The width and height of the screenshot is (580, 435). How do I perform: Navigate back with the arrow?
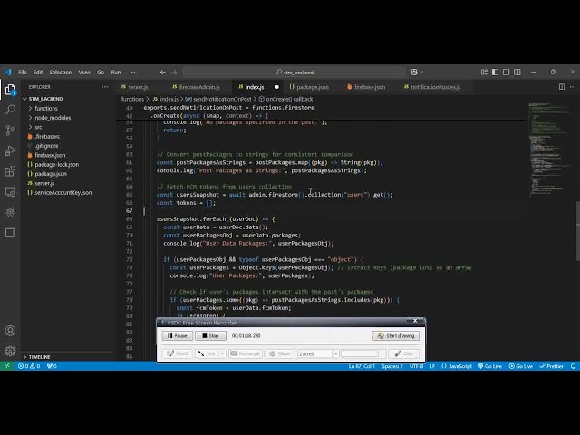tap(163, 72)
